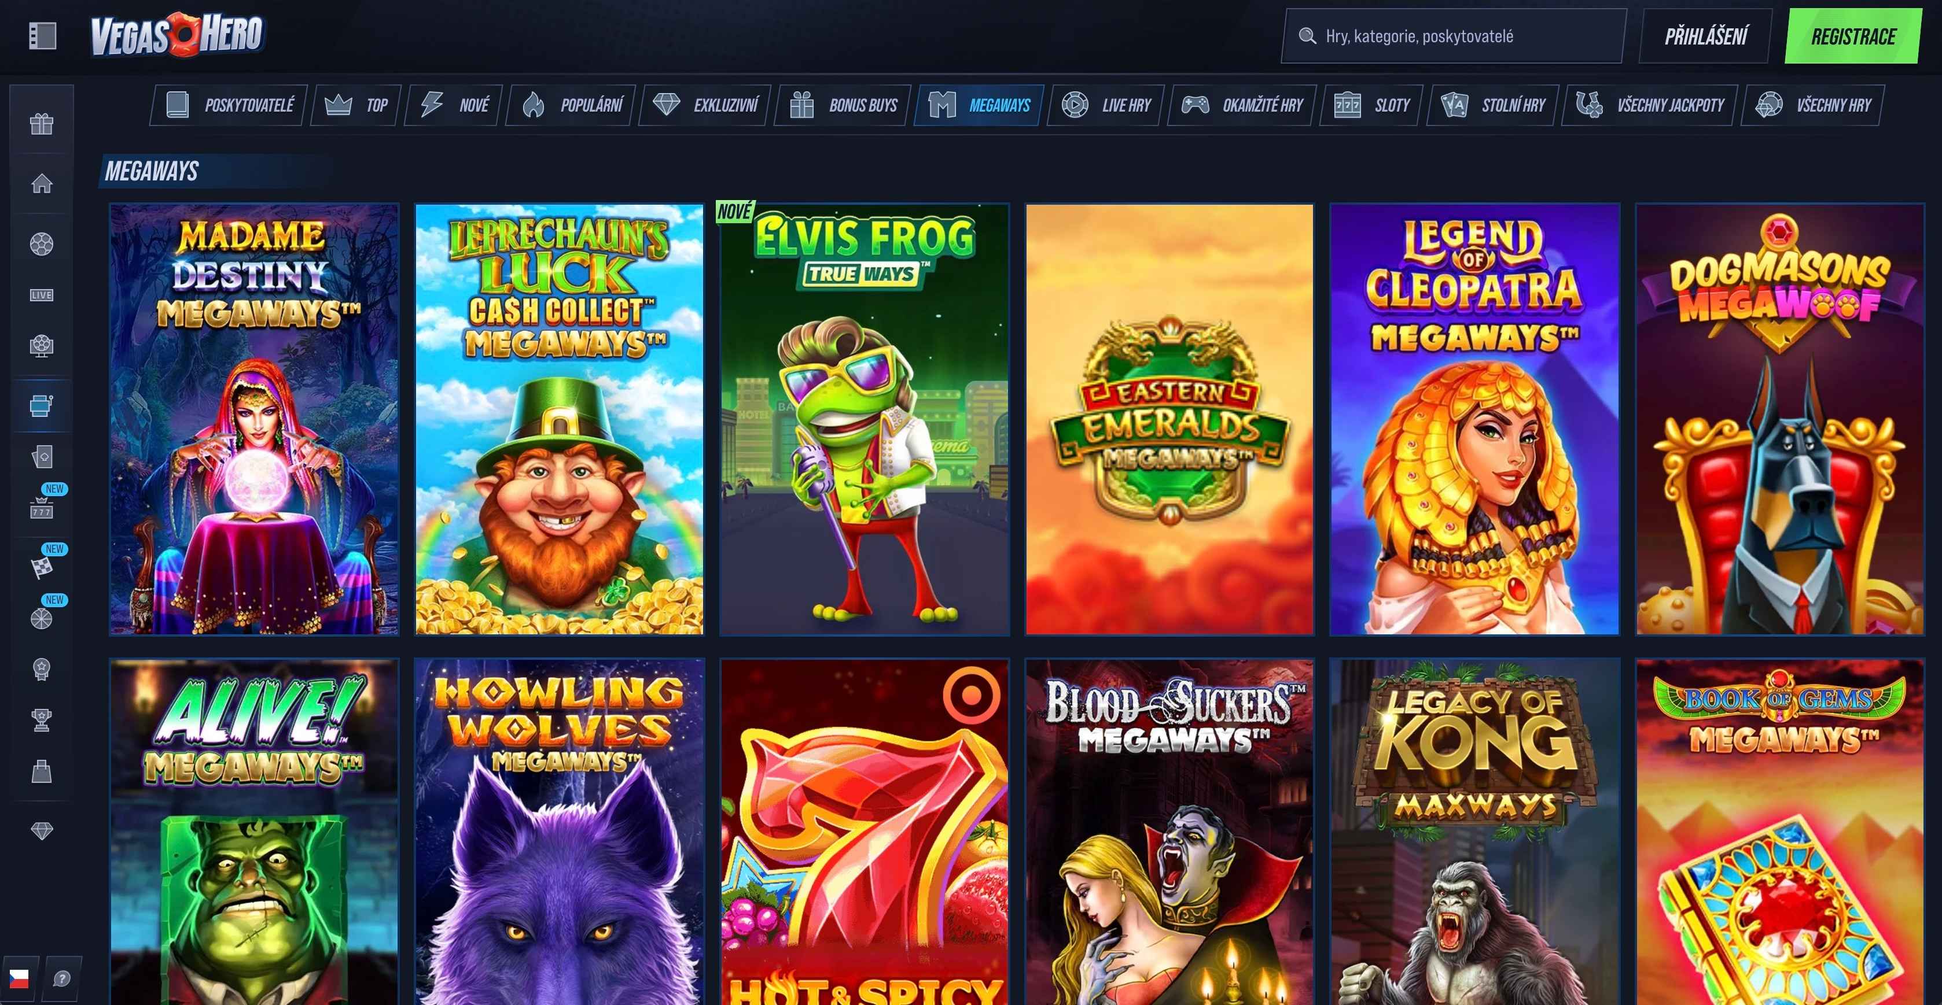Image resolution: width=1942 pixels, height=1005 pixels.
Task: Launch the Dogmasons Megawoof game
Action: pos(1780,419)
